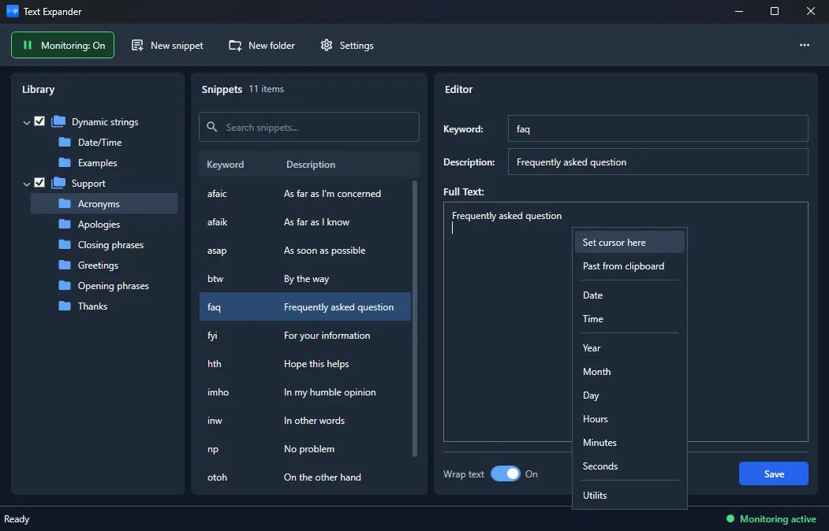This screenshot has height=531, width=829.
Task: Collapse the Dynamic strings tree node
Action: [x=27, y=122]
